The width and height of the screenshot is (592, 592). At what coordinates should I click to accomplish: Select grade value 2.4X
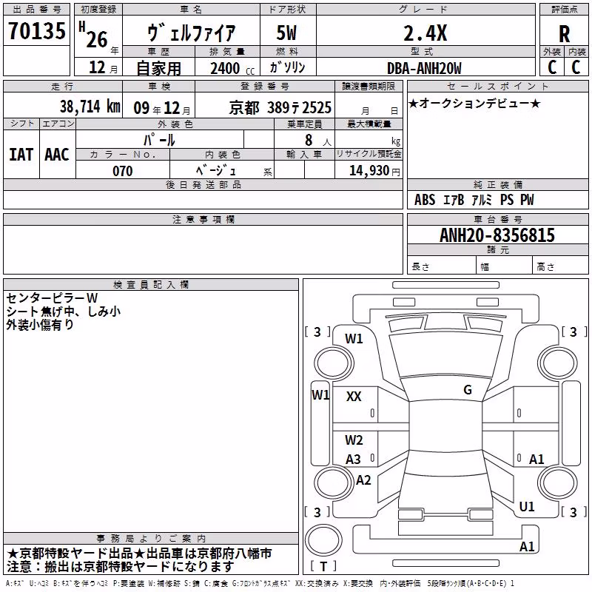(x=425, y=33)
